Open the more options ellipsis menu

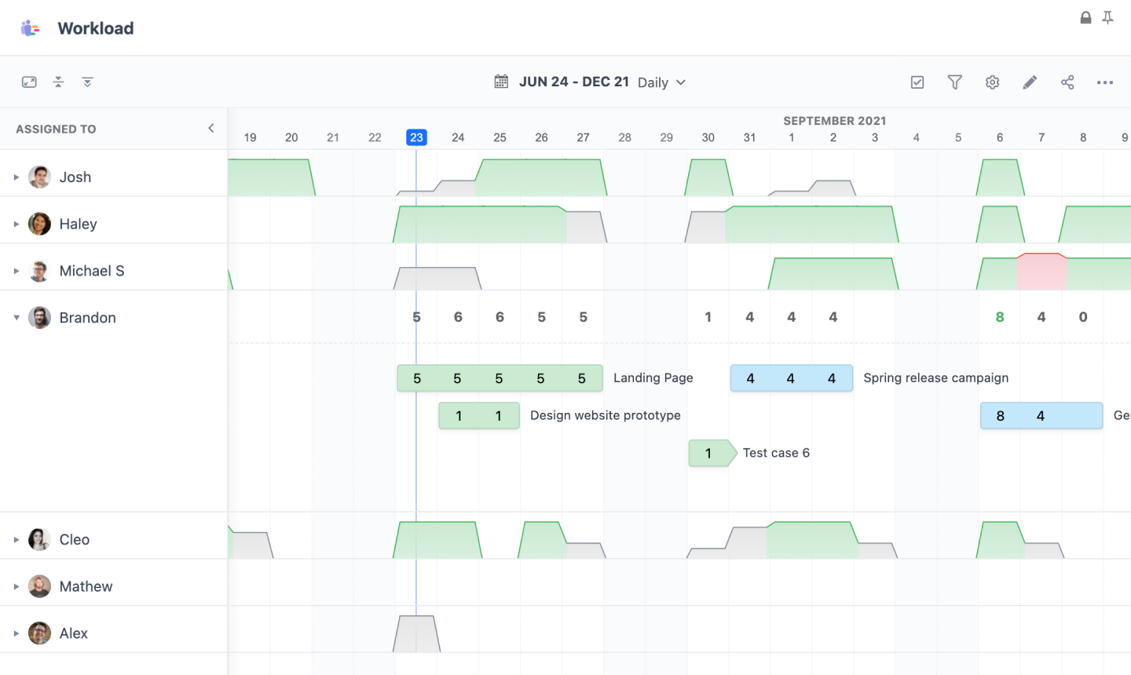pos(1105,82)
